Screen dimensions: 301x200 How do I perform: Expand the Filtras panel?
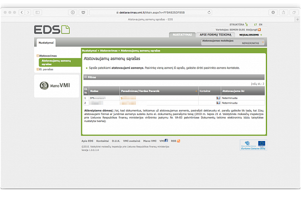(x=86, y=77)
